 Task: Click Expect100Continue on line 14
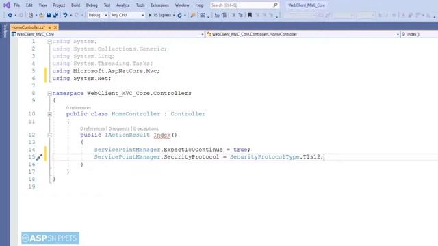point(193,150)
